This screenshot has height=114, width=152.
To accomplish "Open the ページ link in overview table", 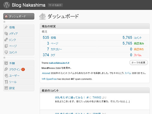I will (54, 43).
